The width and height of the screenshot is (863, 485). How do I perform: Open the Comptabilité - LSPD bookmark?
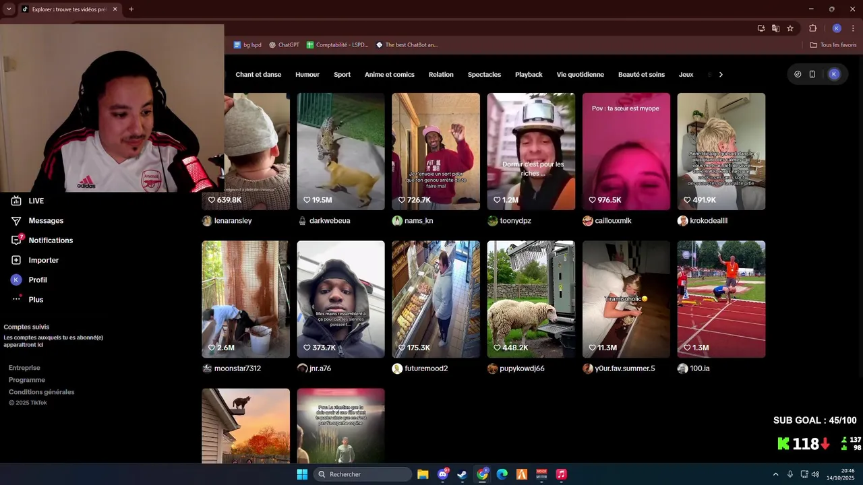[337, 45]
